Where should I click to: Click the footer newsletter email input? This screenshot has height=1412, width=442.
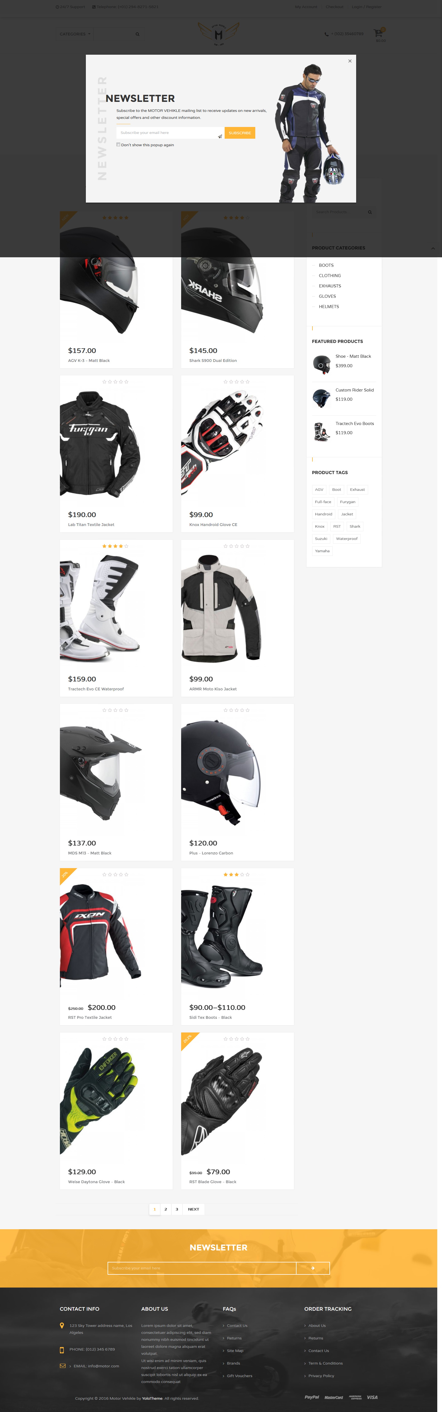coord(202,1268)
